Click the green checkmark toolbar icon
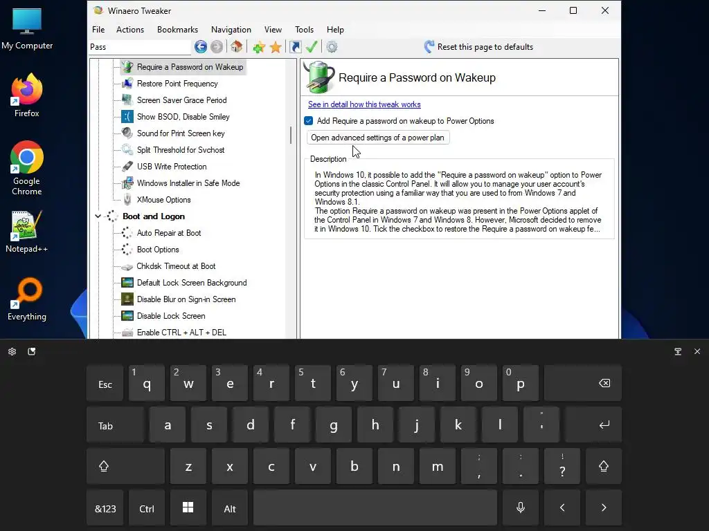 point(312,46)
